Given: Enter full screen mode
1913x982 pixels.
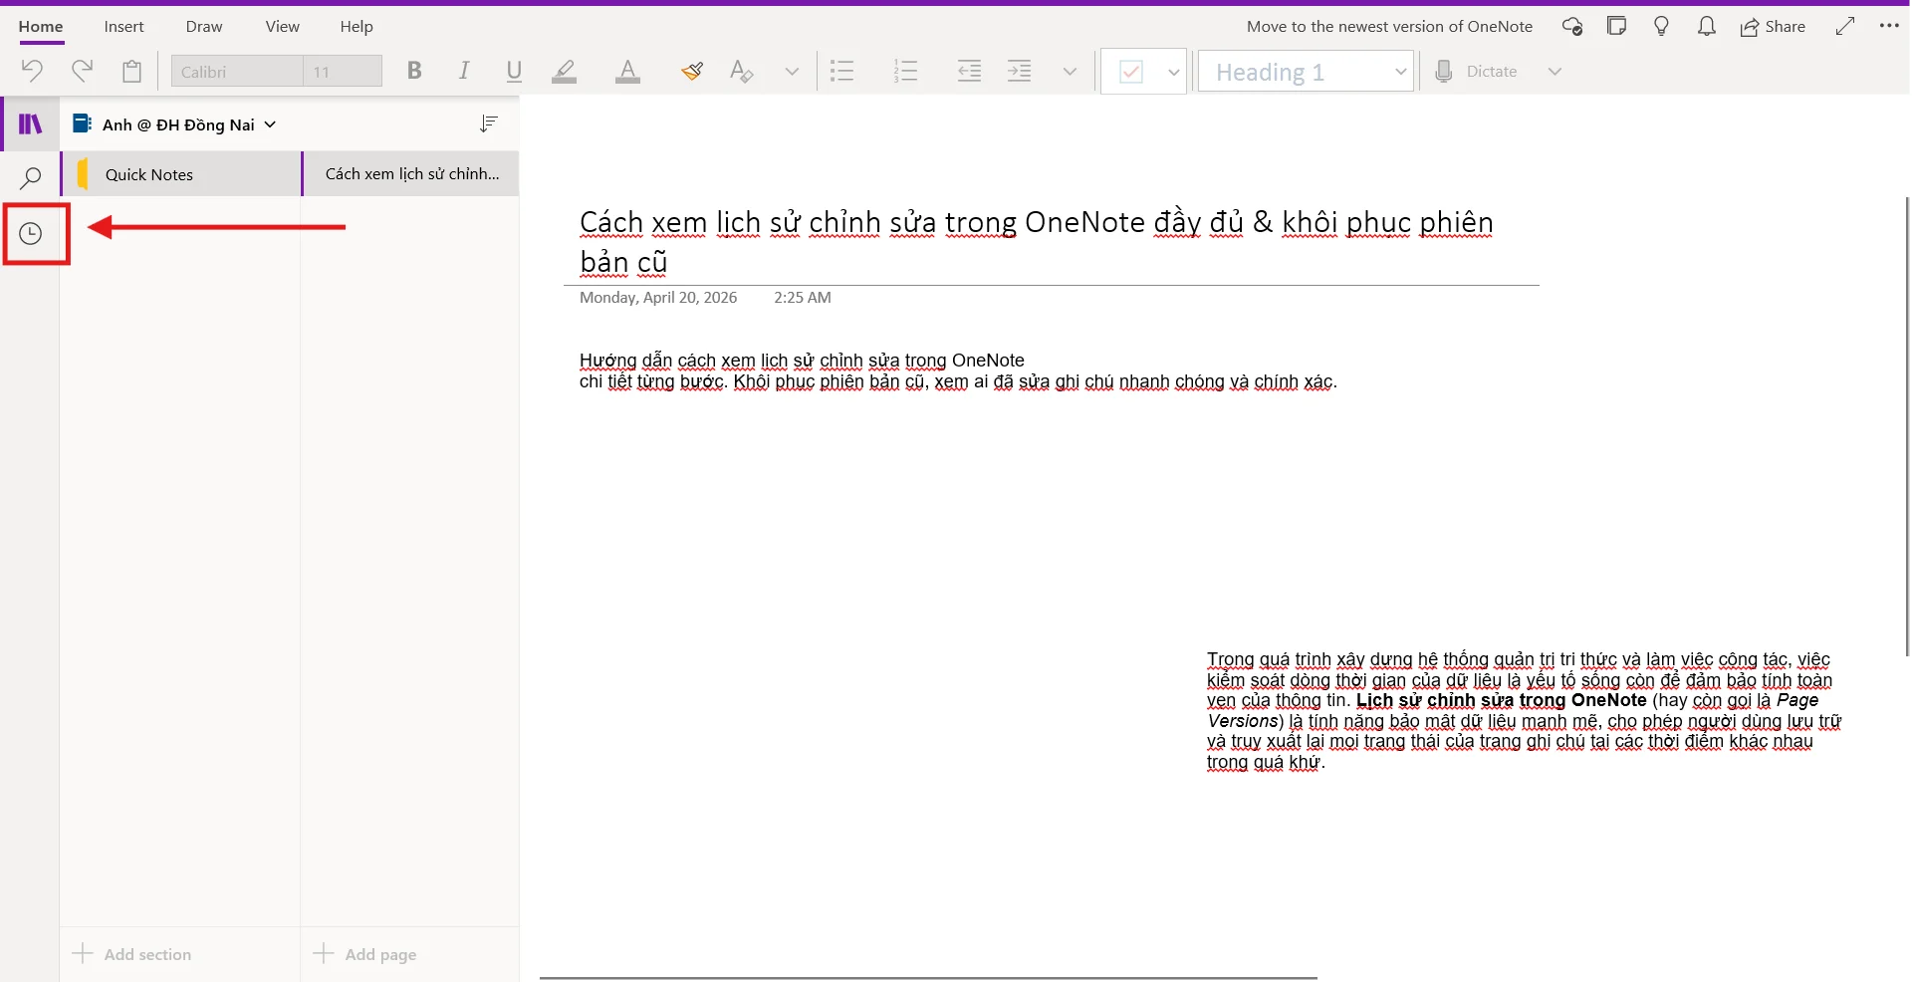Looking at the screenshot, I should [x=1845, y=26].
